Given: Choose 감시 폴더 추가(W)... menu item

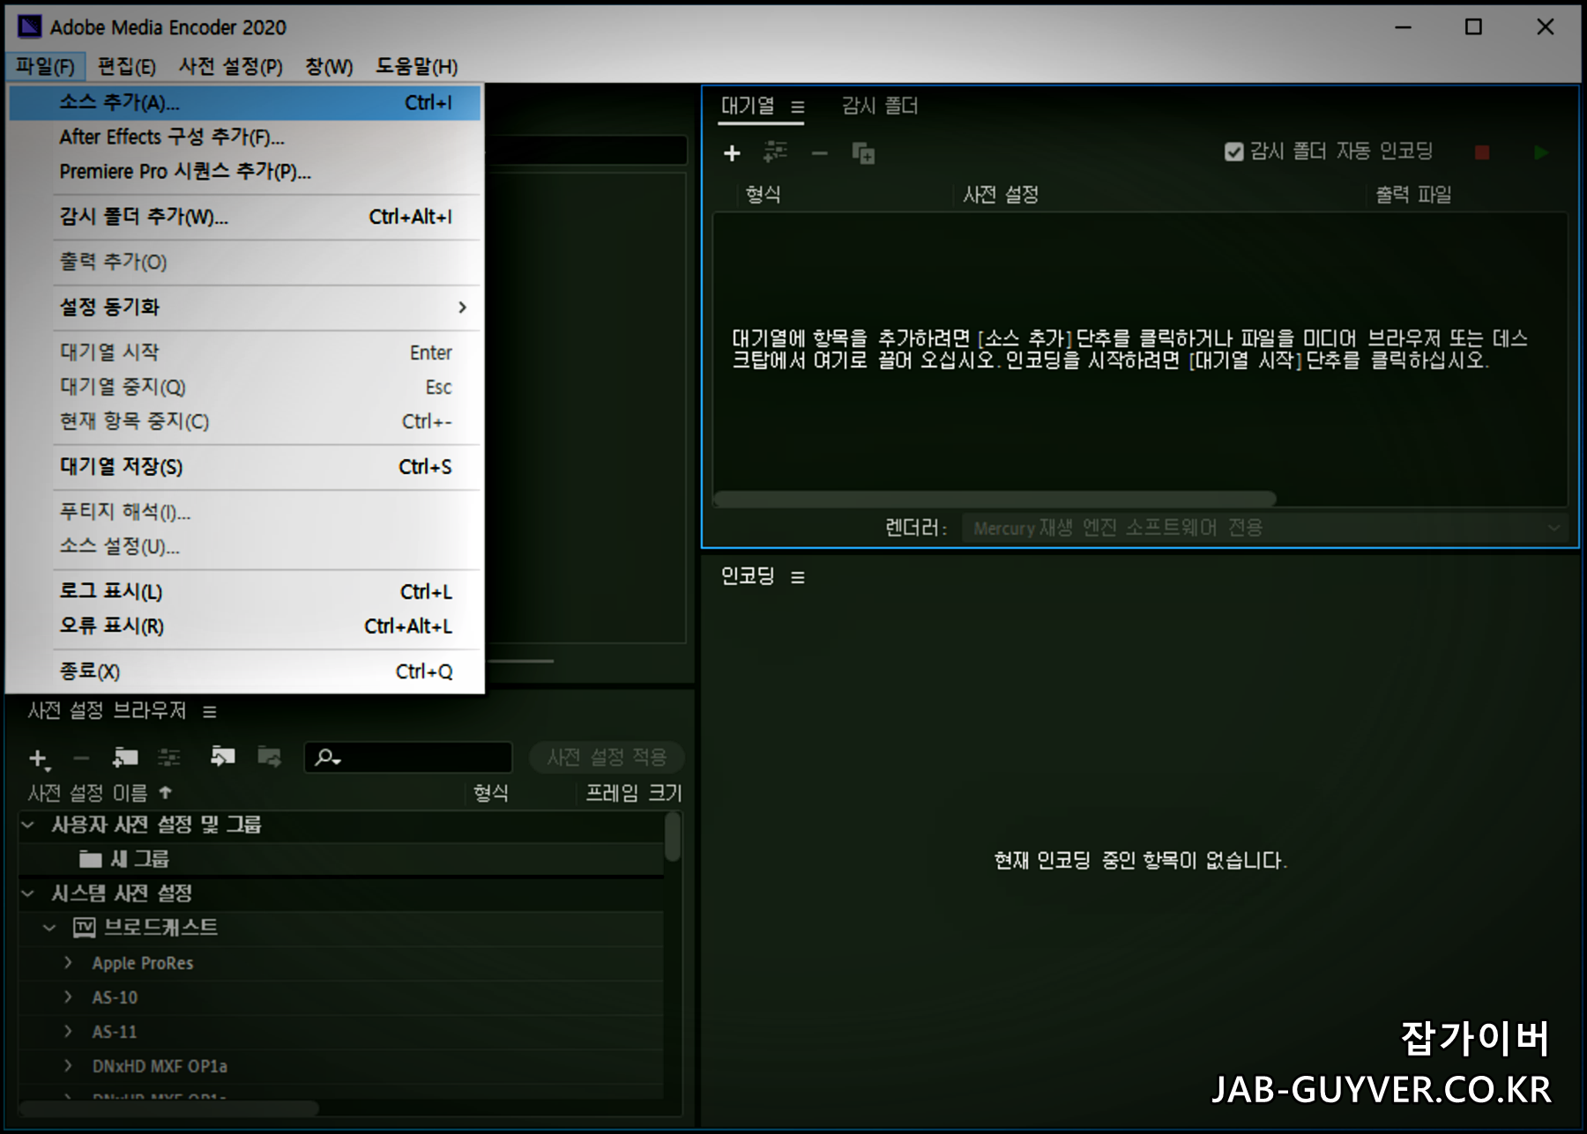Looking at the screenshot, I should pos(245,217).
